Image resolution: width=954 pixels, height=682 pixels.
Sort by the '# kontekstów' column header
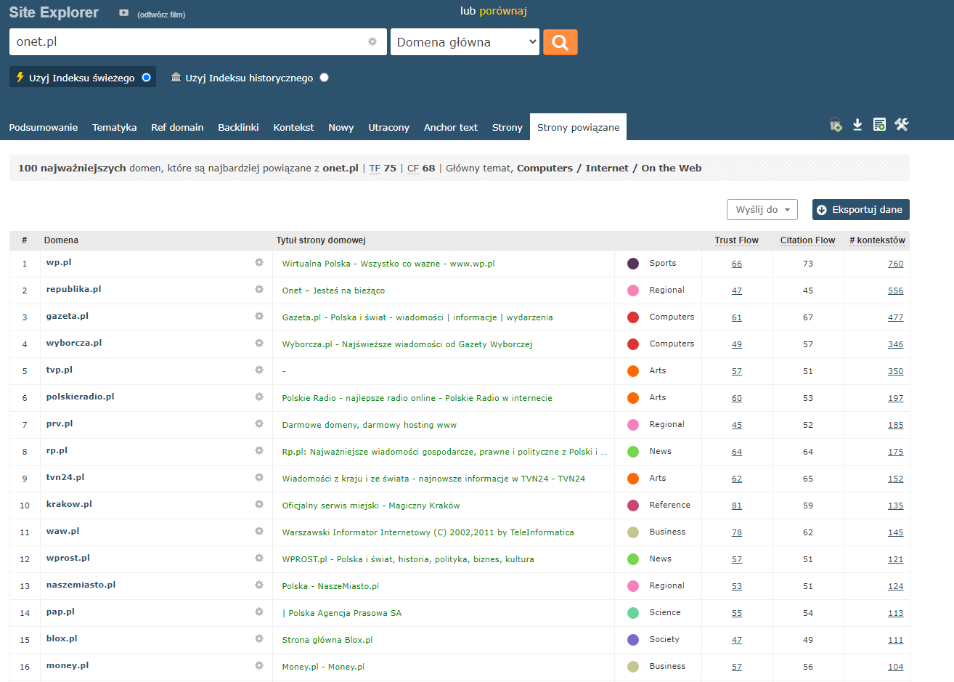click(877, 240)
